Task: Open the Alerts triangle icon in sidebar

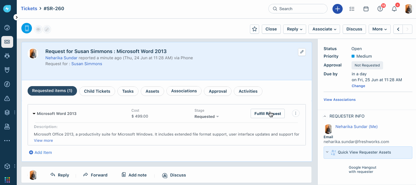Action: tap(7, 98)
